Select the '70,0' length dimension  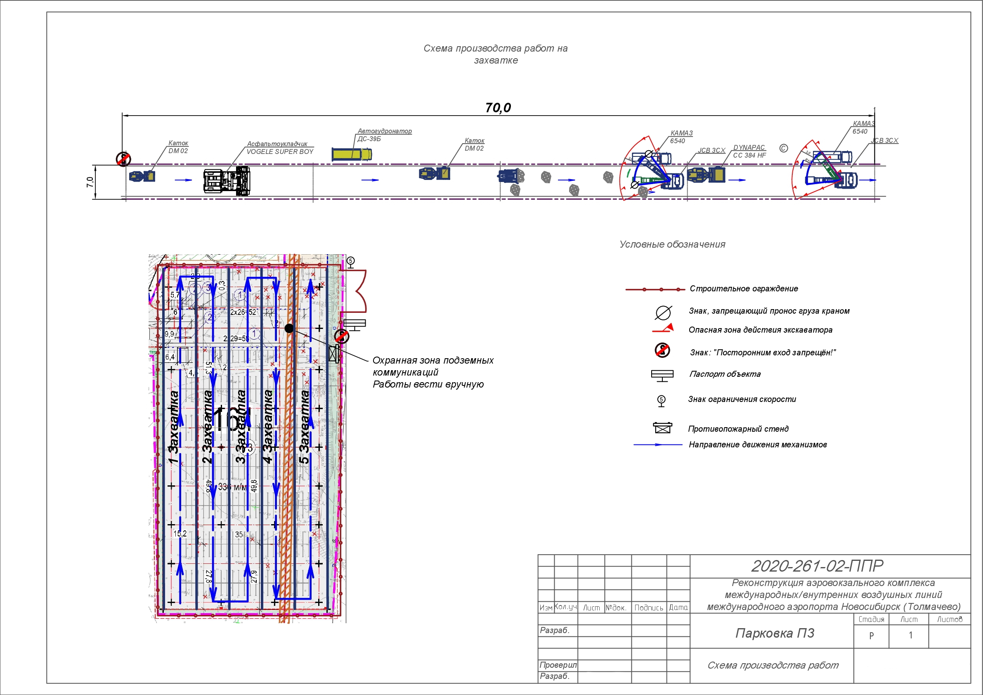[498, 107]
